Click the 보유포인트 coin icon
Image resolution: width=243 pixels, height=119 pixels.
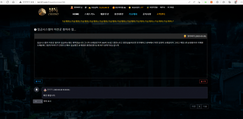point(130,8)
